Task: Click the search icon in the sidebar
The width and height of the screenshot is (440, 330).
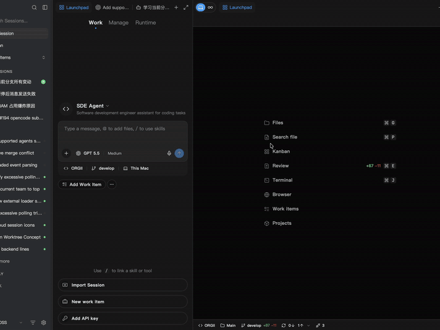Action: click(x=34, y=7)
